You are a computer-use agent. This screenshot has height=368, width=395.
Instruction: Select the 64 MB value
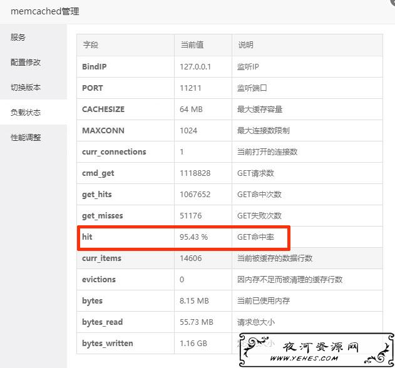tap(191, 110)
